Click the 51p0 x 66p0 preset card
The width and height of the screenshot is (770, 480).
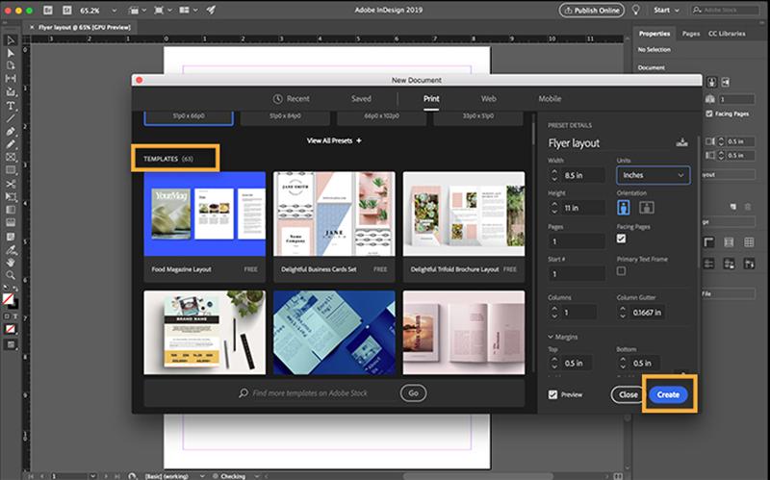[x=189, y=117]
